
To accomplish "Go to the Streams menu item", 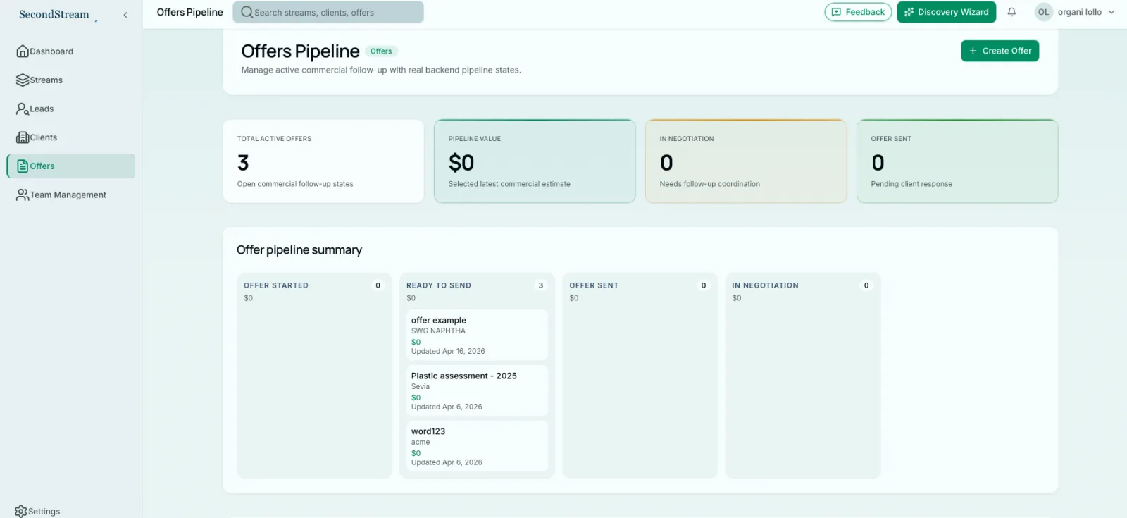I will pyautogui.click(x=70, y=80).
